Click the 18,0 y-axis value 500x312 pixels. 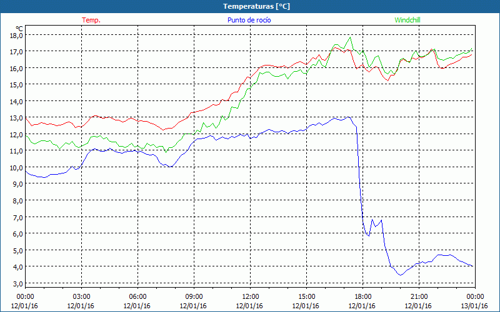pyautogui.click(x=16, y=35)
